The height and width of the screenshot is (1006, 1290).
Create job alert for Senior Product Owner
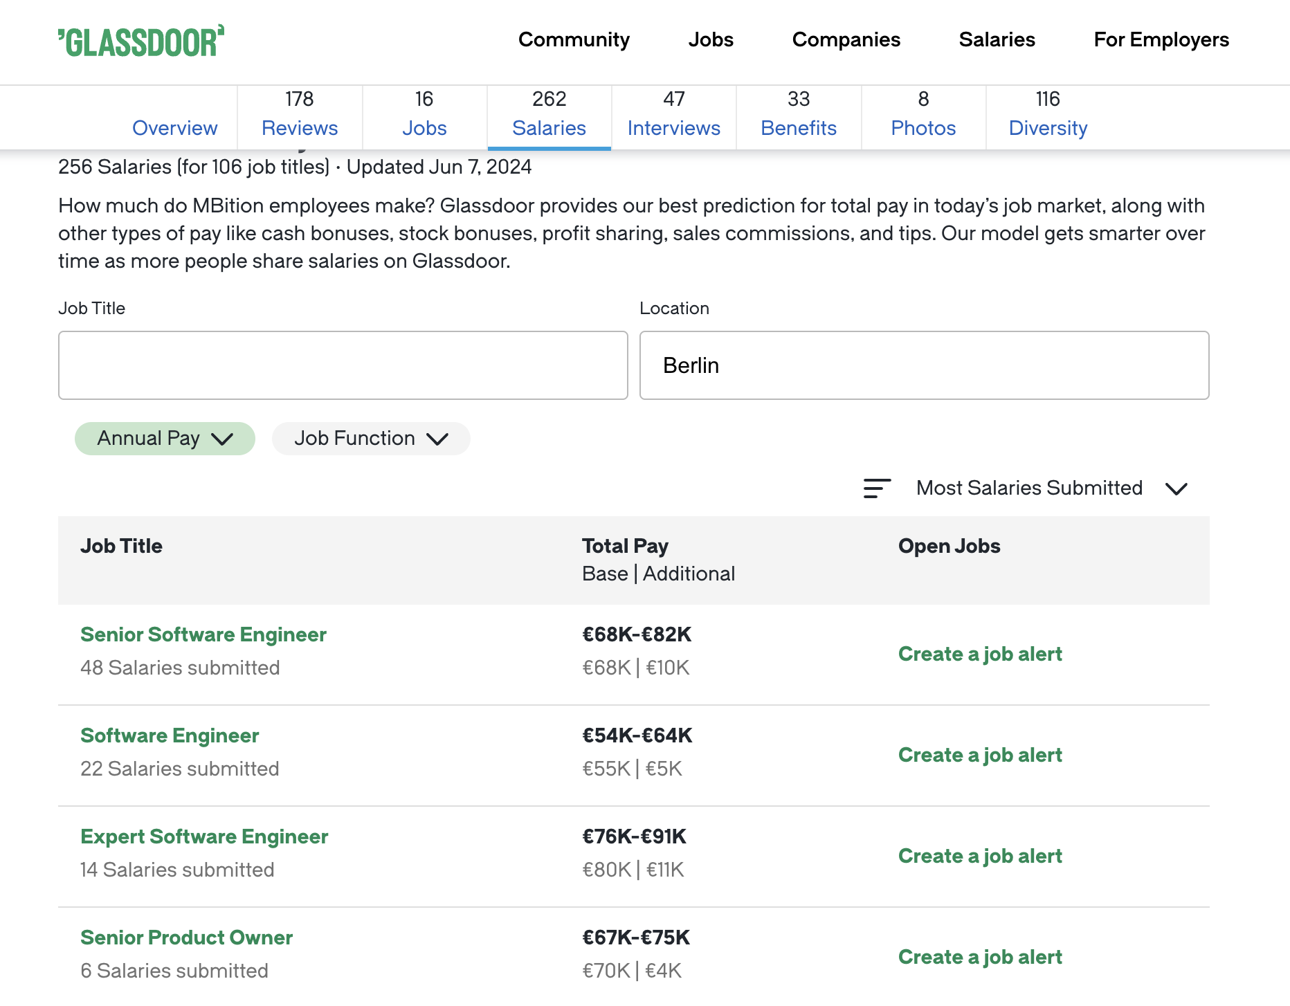980,957
